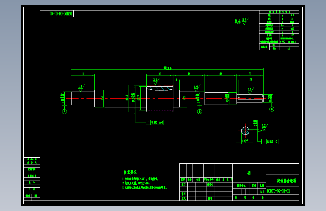Screen dimensions: 326x211
Task: Click datum circle A at the left end
Action: [x=64, y=112]
